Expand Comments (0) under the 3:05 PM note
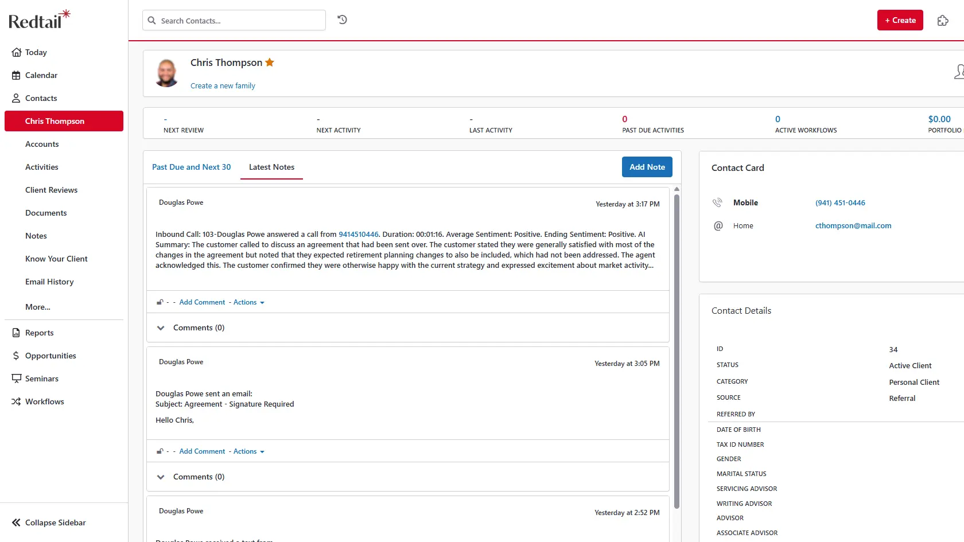Screen dimensions: 964x542 (161, 477)
